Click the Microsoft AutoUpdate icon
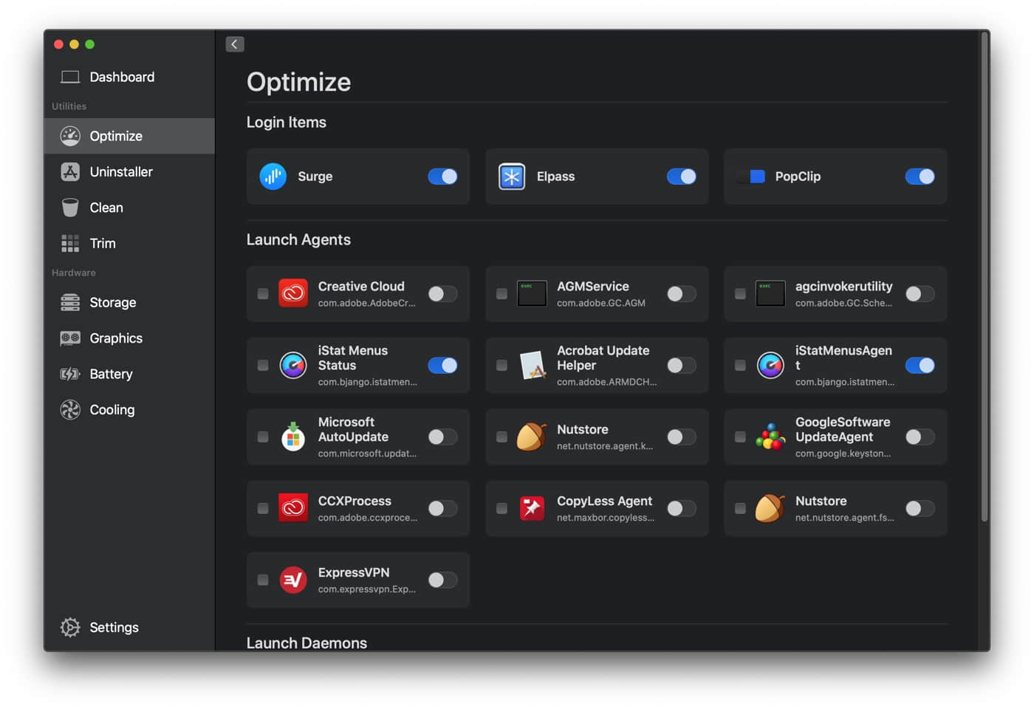The height and width of the screenshot is (709, 1034). tap(293, 436)
